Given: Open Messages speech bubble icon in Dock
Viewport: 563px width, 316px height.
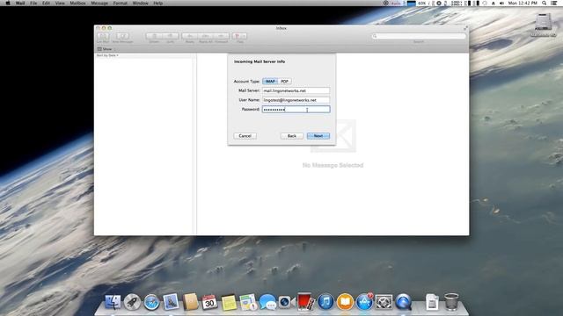Looking at the screenshot, I should pyautogui.click(x=267, y=302).
